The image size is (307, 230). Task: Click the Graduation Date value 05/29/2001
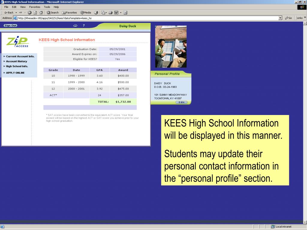[117, 49]
